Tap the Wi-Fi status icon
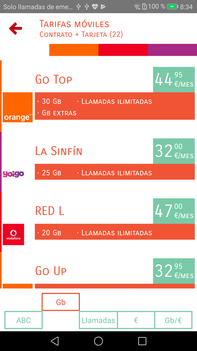The width and height of the screenshot is (197, 351). click(x=137, y=7)
